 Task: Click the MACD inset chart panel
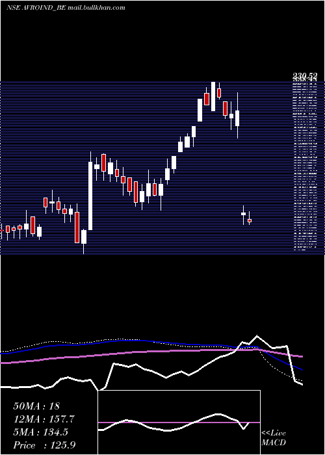pyautogui.click(x=179, y=422)
